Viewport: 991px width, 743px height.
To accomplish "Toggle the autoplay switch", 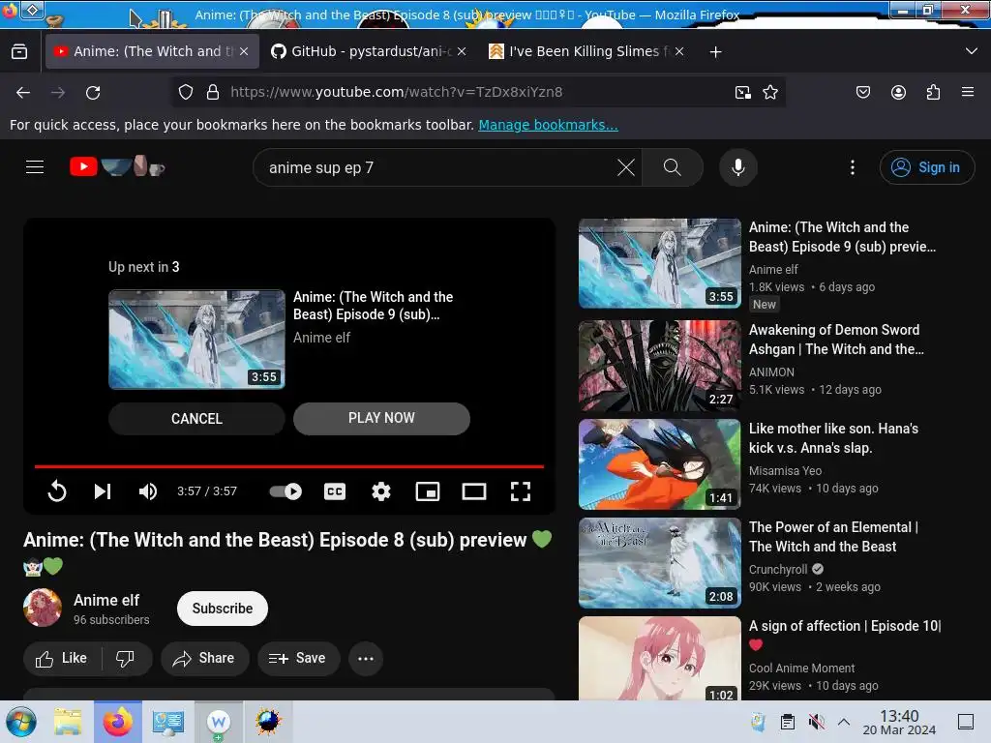I will pyautogui.click(x=285, y=490).
